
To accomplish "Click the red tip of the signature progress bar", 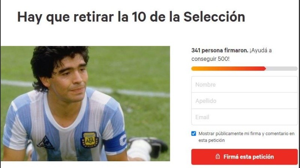I will coord(265,69).
